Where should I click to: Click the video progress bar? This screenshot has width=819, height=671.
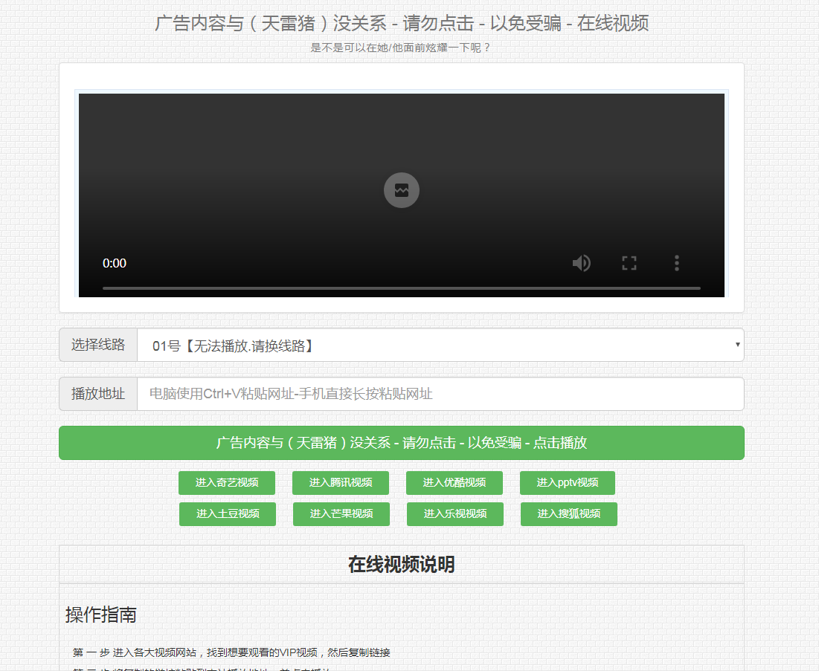point(401,288)
